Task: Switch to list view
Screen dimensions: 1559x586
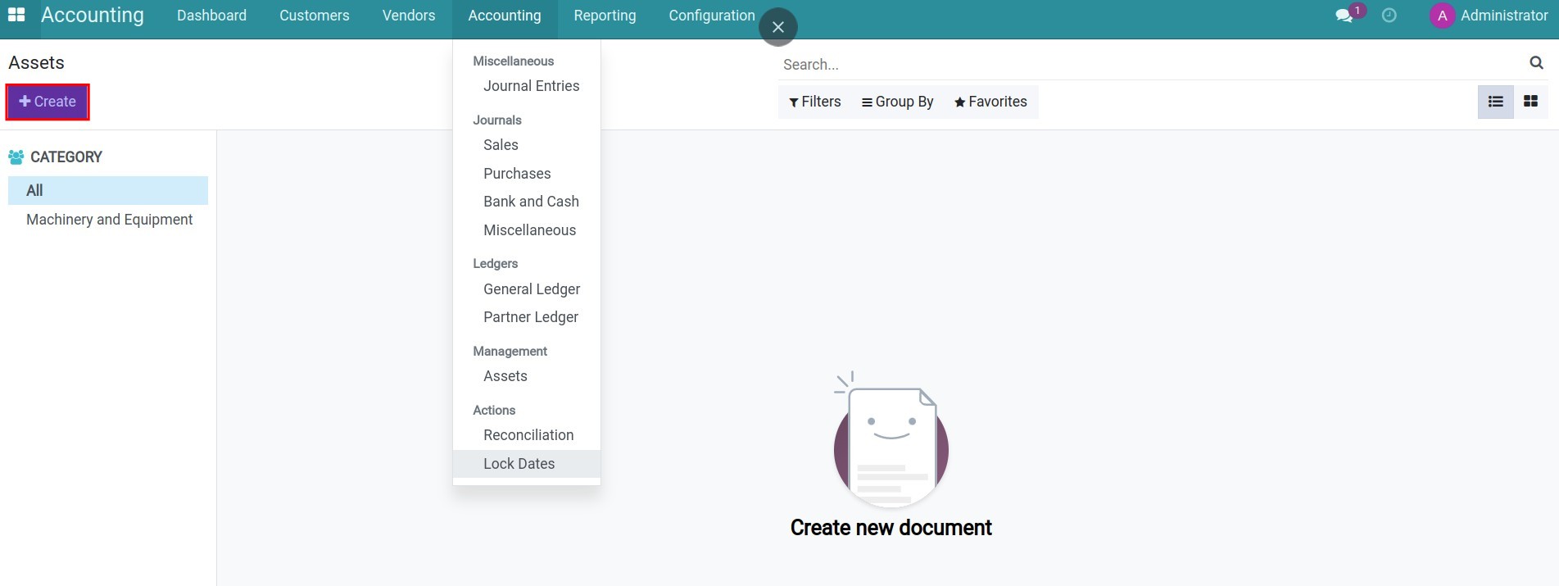Action: tap(1495, 102)
